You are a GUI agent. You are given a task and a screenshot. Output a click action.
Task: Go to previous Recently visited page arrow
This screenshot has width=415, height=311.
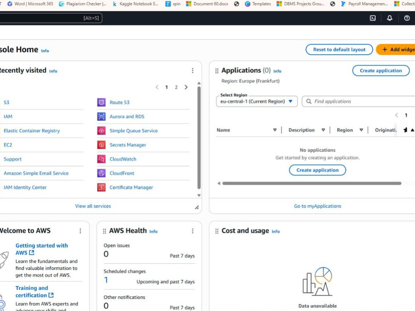click(x=157, y=87)
